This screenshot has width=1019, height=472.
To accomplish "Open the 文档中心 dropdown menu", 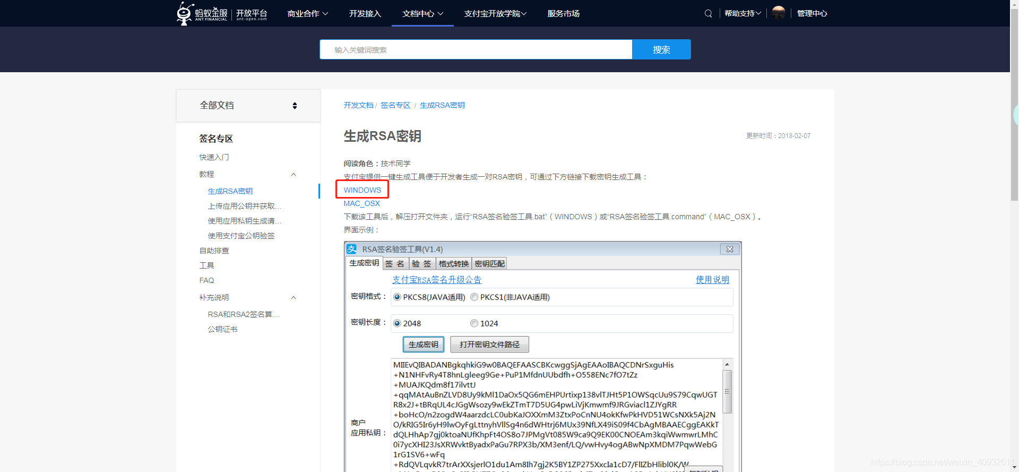I will click(422, 13).
